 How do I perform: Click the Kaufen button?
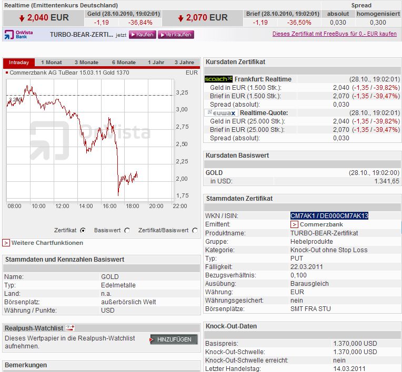click(x=143, y=35)
